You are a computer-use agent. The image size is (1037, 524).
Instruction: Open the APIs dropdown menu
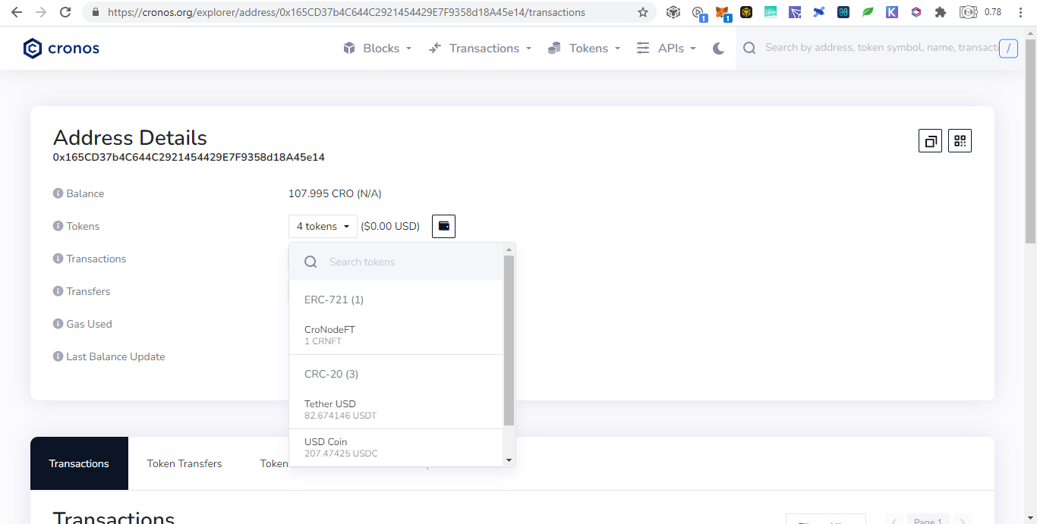pyautogui.click(x=667, y=49)
